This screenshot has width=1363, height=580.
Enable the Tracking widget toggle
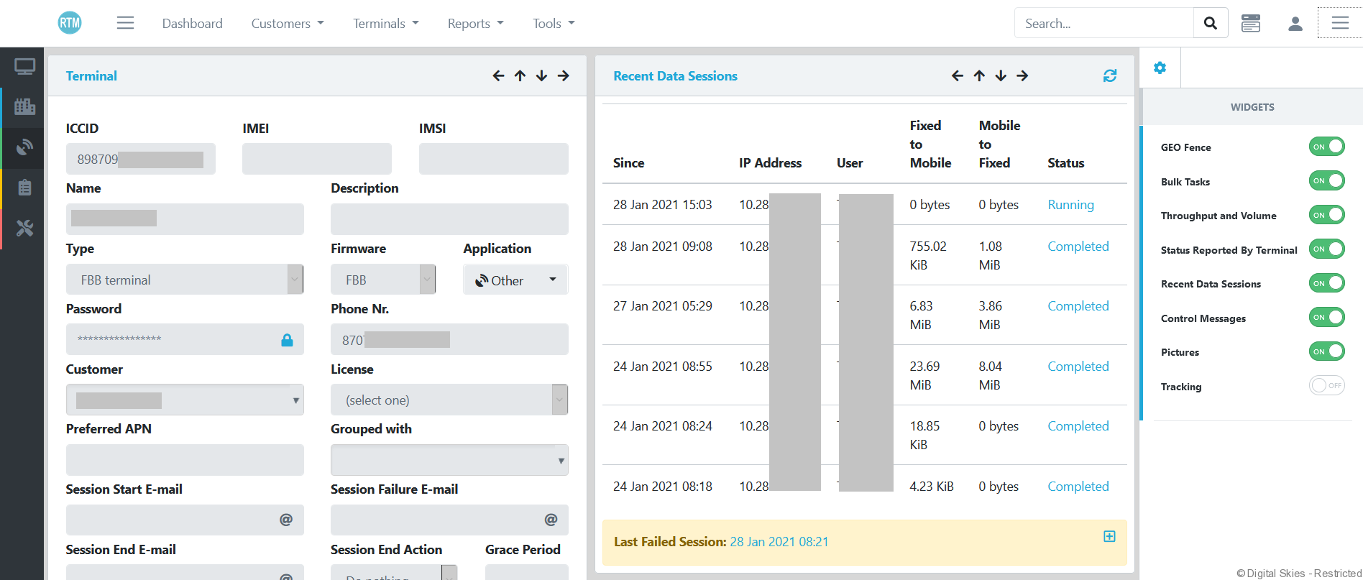[1326, 386]
